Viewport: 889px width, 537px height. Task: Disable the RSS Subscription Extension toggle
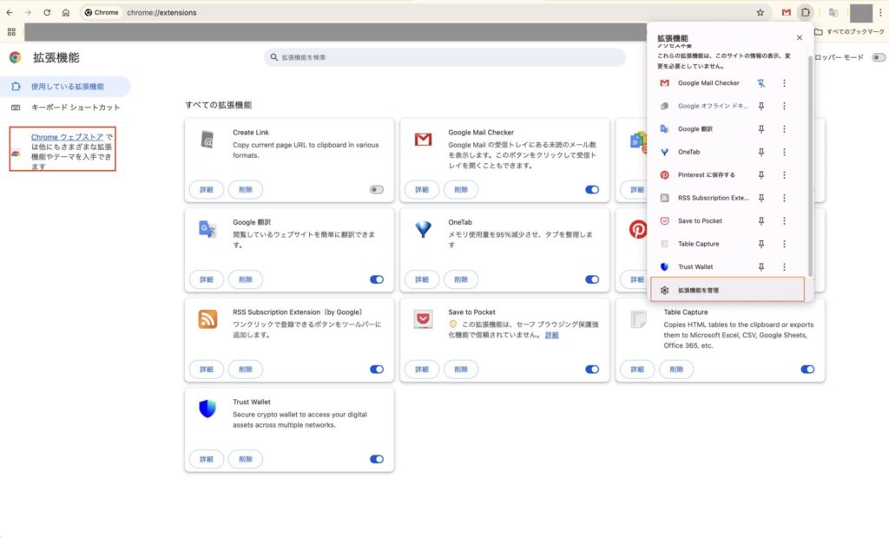click(377, 370)
